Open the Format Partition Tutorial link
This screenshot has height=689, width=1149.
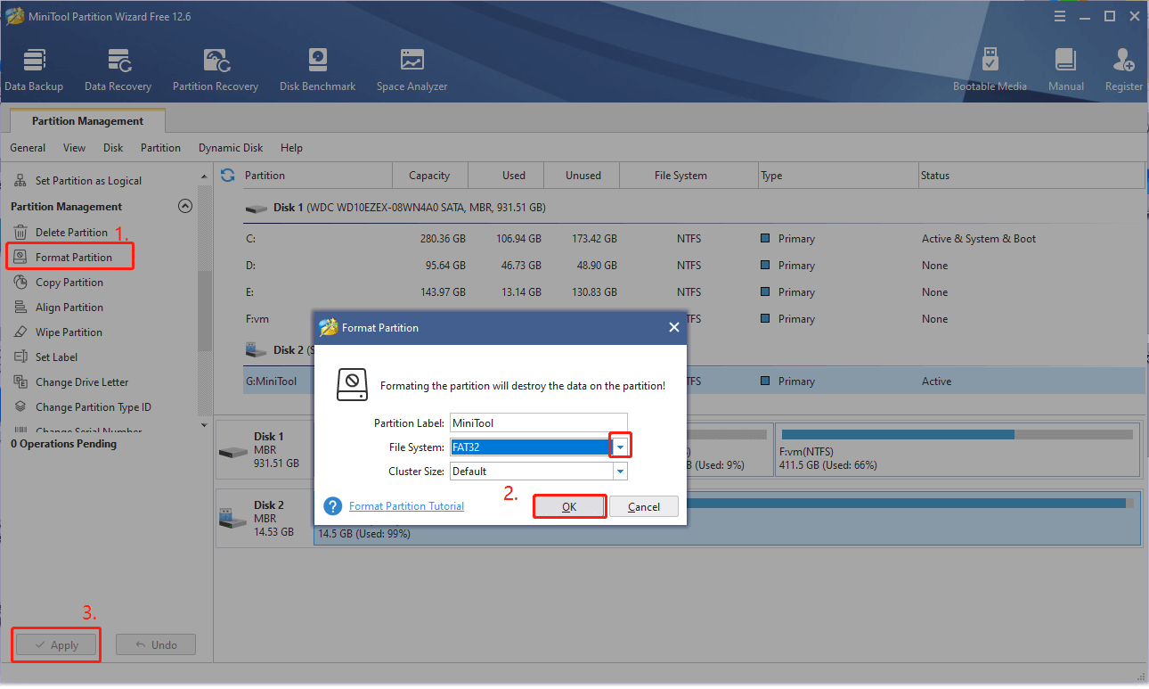coord(406,506)
